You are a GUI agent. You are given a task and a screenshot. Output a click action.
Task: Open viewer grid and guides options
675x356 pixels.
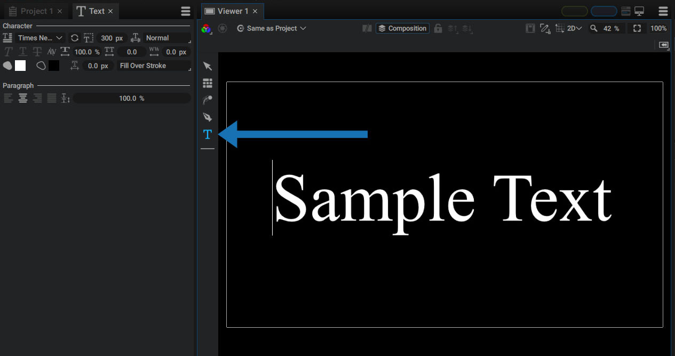(560, 28)
